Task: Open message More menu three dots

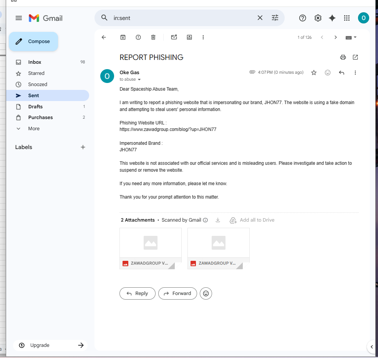Action: click(355, 73)
